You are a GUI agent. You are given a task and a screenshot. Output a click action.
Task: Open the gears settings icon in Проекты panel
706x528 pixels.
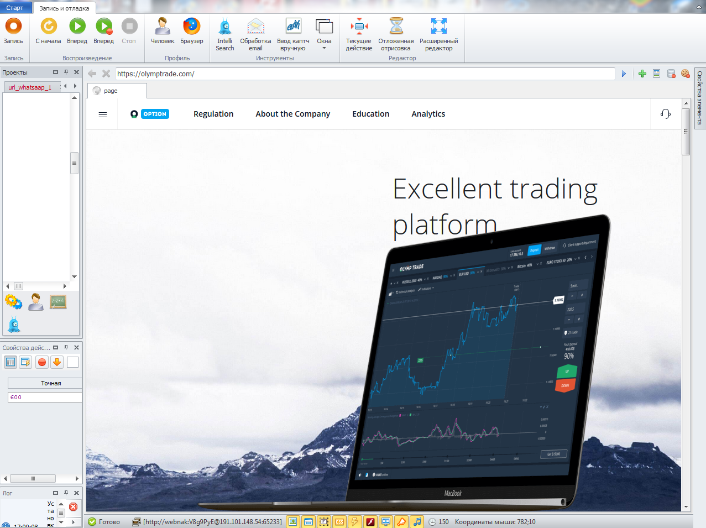pyautogui.click(x=13, y=302)
